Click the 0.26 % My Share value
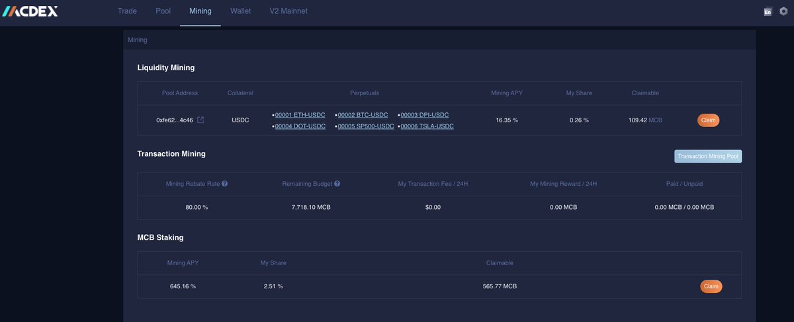 pyautogui.click(x=579, y=120)
